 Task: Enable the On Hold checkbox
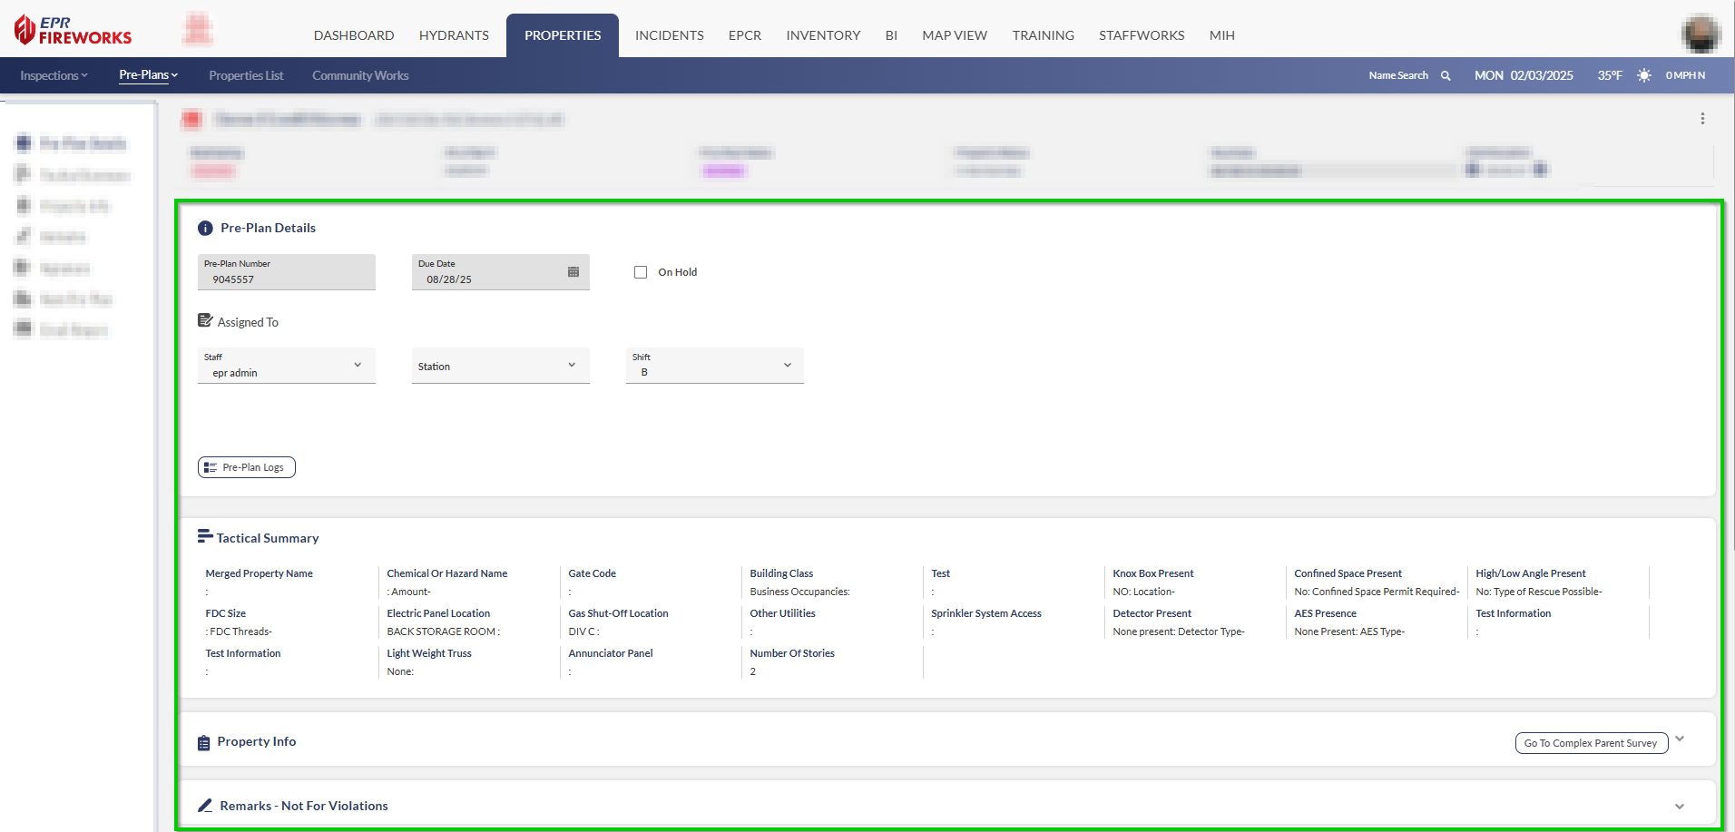pos(641,272)
